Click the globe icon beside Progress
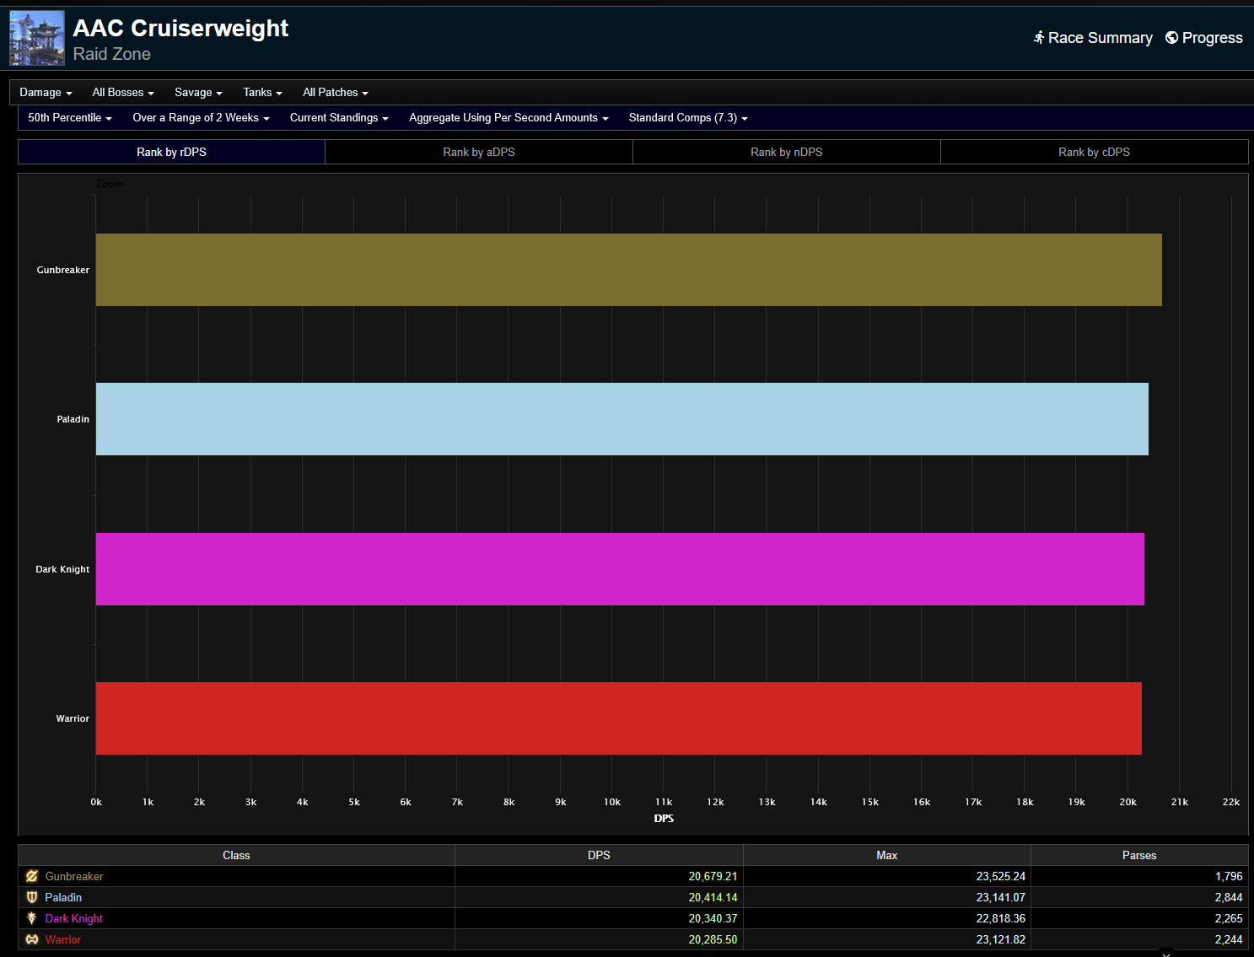This screenshot has width=1254, height=957. pos(1171,37)
